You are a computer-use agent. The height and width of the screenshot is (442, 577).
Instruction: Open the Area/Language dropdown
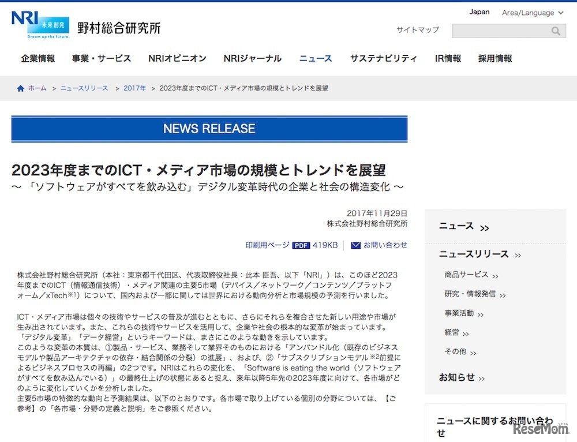533,13
